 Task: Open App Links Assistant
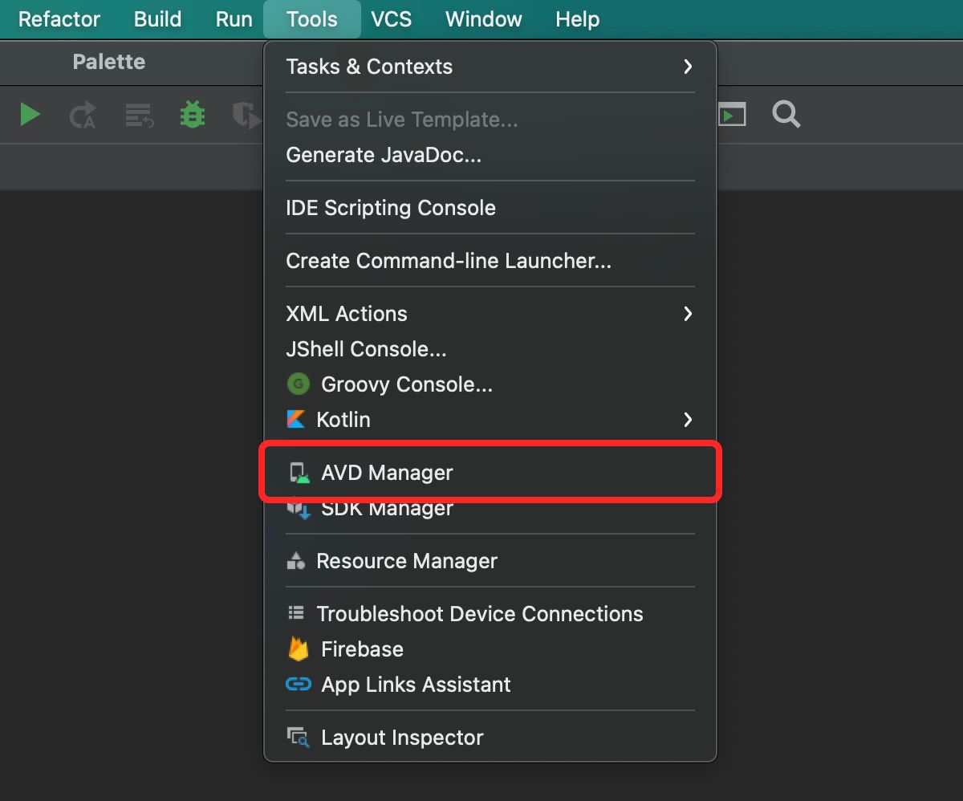[x=490, y=685]
